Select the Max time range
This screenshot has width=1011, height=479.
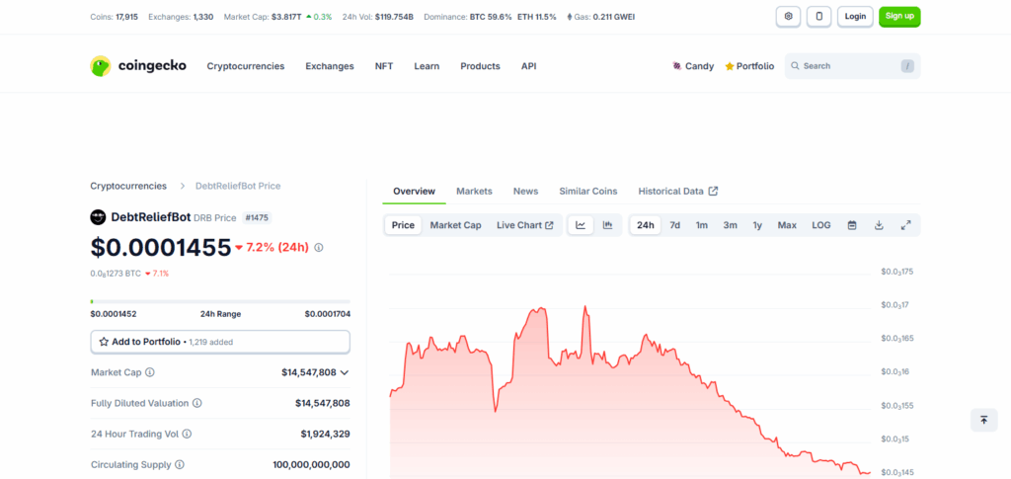[x=787, y=225]
